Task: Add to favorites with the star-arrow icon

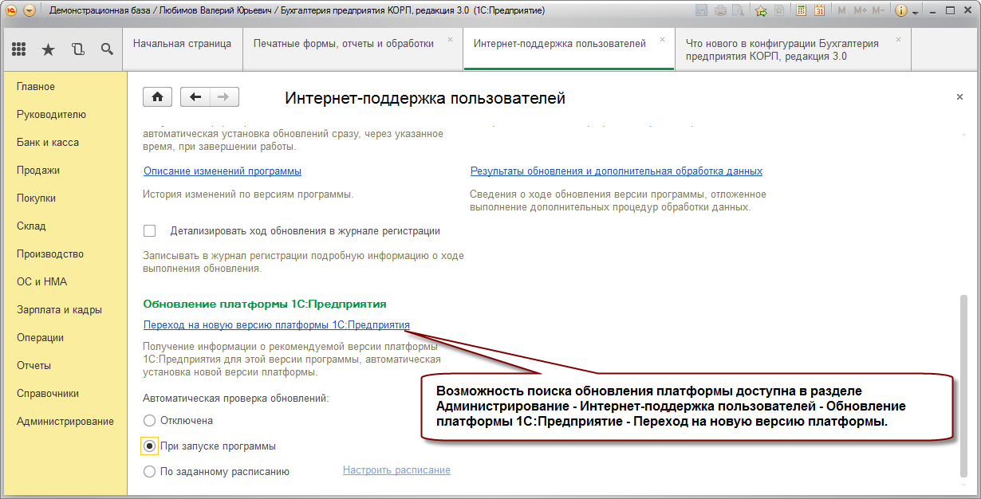Action: pyautogui.click(x=761, y=11)
